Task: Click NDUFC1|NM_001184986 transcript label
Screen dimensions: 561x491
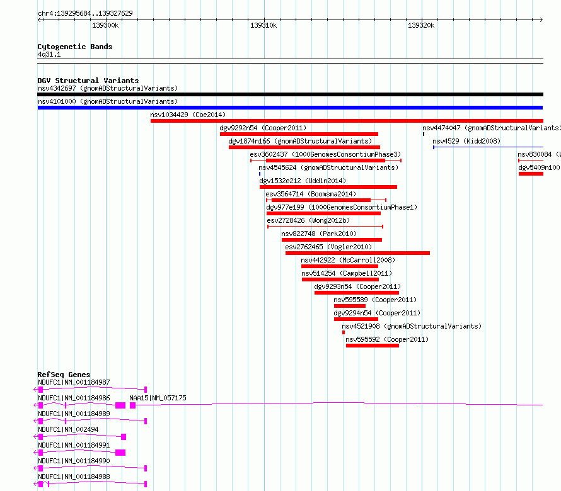Action: [74, 398]
